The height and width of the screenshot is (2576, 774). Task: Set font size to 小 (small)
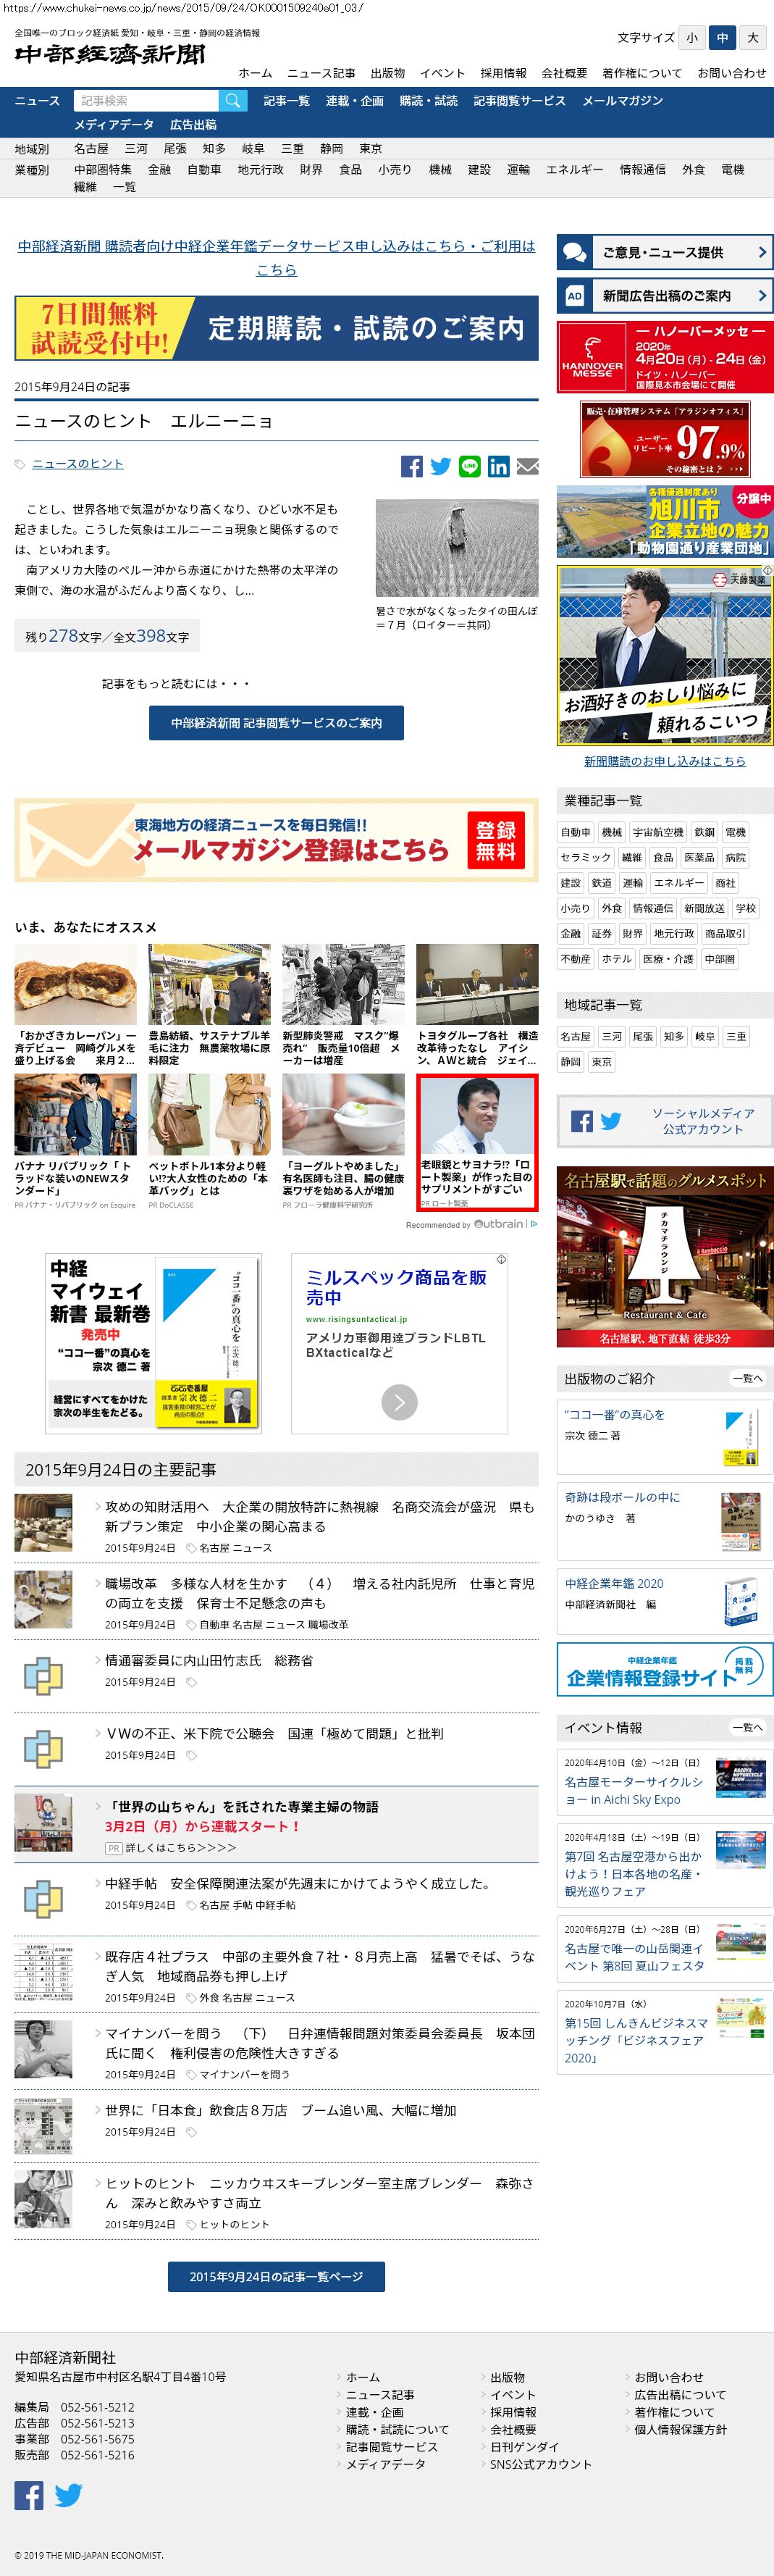coord(691,38)
